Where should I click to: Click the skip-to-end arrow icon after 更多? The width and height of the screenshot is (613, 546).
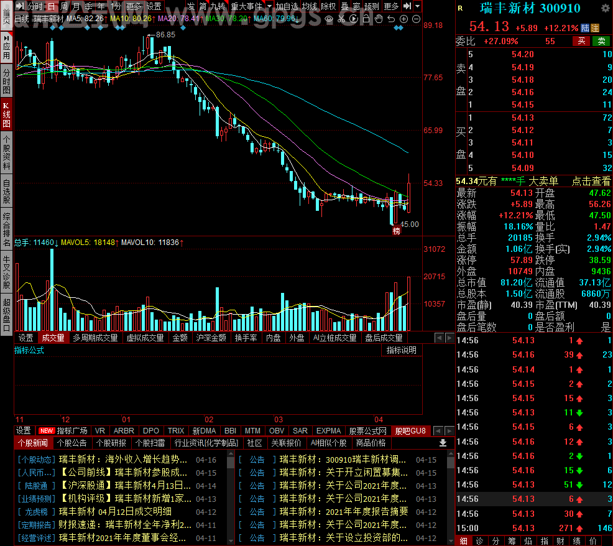[407, 6]
